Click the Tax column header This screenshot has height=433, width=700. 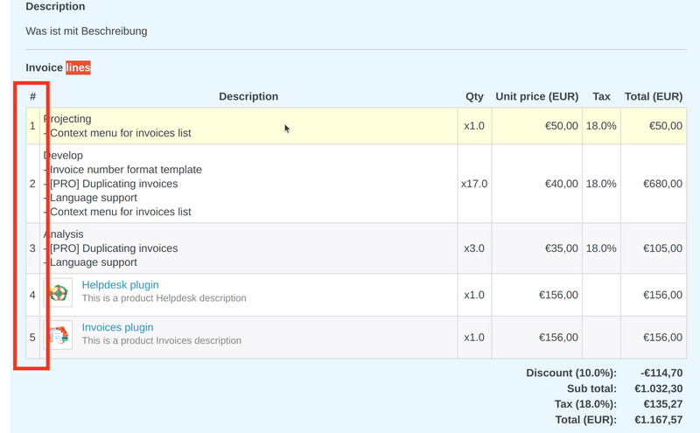point(601,97)
